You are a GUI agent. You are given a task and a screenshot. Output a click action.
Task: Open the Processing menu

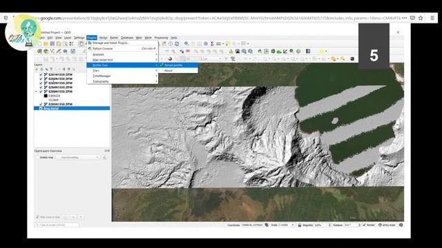(x=161, y=38)
